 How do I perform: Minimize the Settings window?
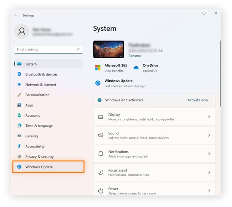tap(192, 13)
